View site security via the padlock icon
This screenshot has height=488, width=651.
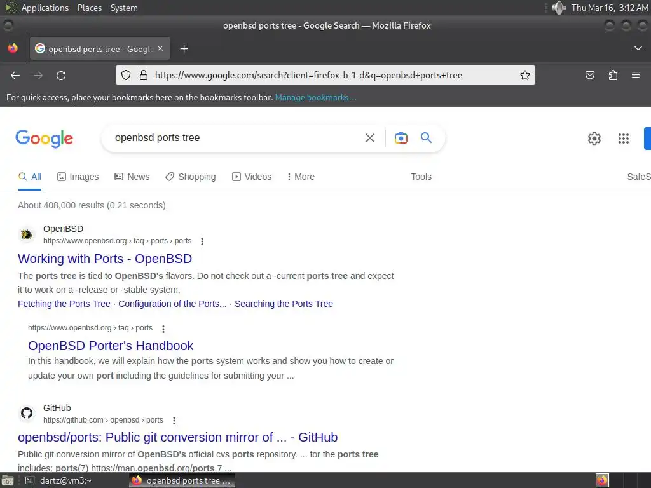click(x=144, y=75)
